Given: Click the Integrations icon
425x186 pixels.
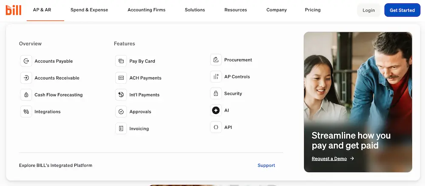Looking at the screenshot, I should tap(26, 112).
